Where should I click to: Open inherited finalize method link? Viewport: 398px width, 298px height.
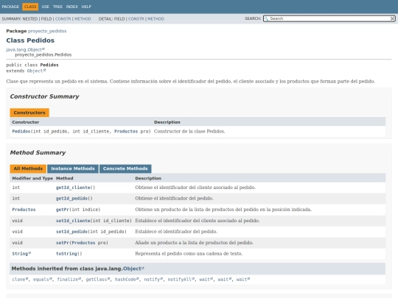tap(69, 280)
